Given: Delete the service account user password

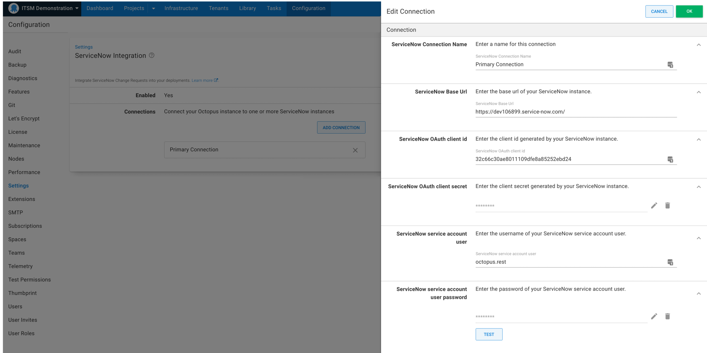Looking at the screenshot, I should coord(667,316).
